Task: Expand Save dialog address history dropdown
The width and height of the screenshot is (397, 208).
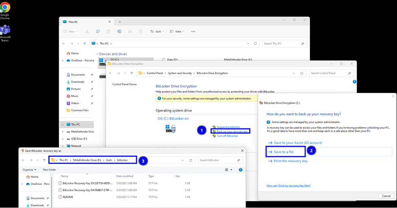Action: click(x=182, y=160)
